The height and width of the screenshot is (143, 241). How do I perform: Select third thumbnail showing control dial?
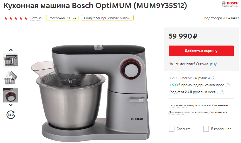11,95
